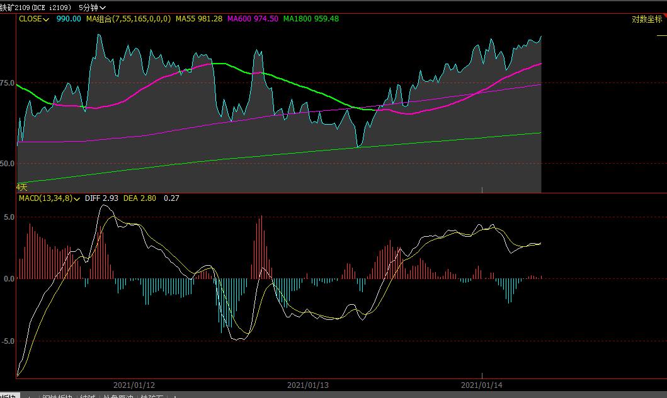Click the 2021/01/13 date on time axis
This screenshot has height=398, width=667.
pyautogui.click(x=308, y=385)
